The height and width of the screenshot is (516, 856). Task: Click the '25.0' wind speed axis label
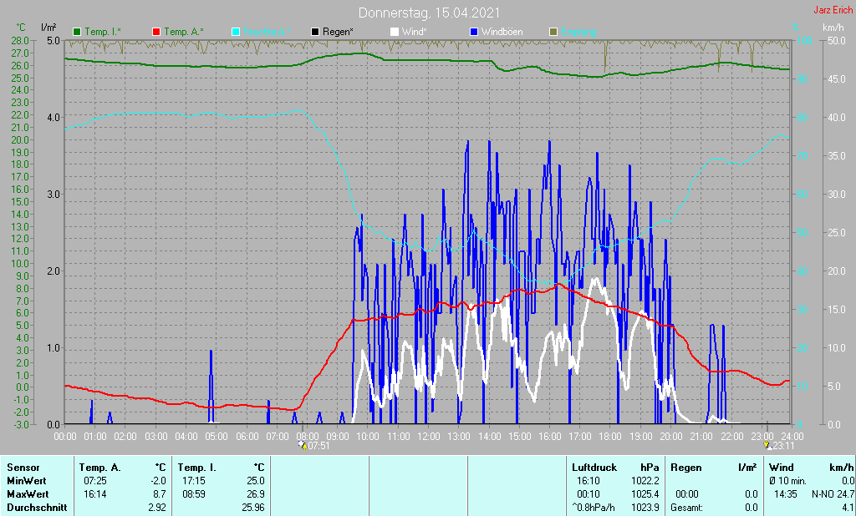pos(837,233)
